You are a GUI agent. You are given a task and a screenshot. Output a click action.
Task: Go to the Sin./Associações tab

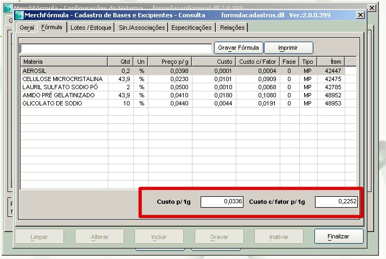tap(141, 28)
